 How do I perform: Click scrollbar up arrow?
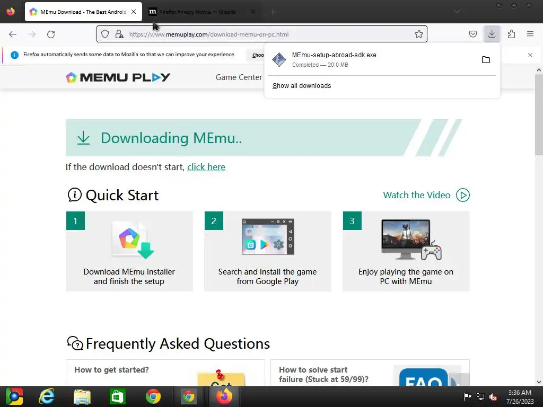[x=539, y=70]
